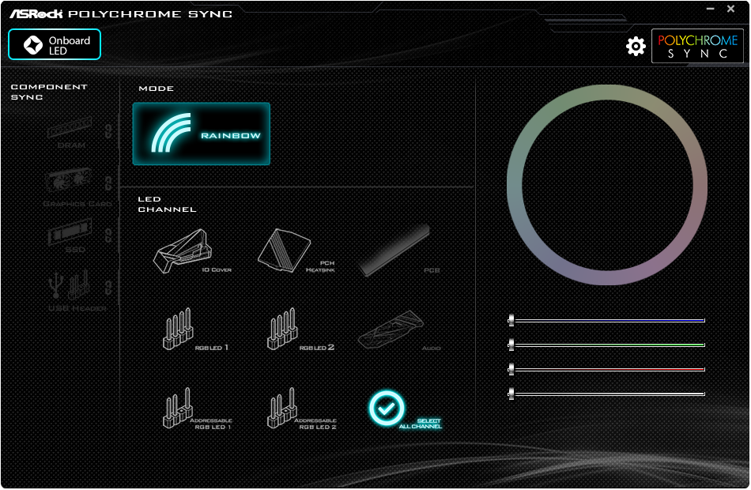This screenshot has width=751, height=490.
Task: Minimize the Polychrome Sync window
Action: (711, 9)
